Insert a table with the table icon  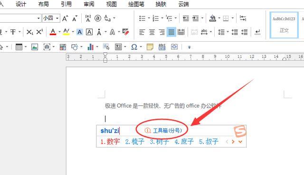tap(19, 47)
